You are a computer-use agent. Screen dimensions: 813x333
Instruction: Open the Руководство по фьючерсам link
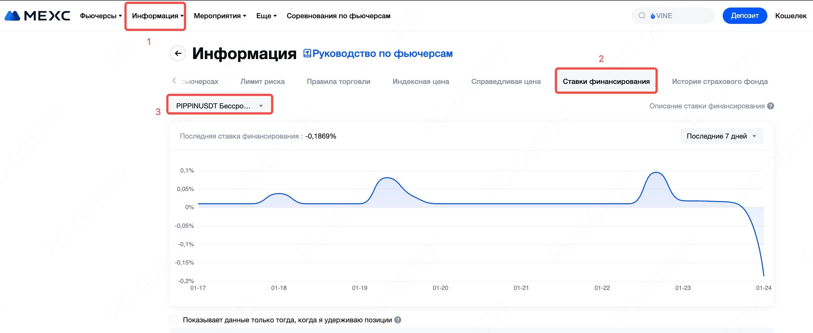pyautogui.click(x=382, y=53)
